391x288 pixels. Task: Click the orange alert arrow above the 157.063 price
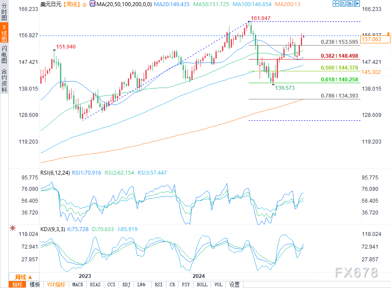click(x=388, y=33)
